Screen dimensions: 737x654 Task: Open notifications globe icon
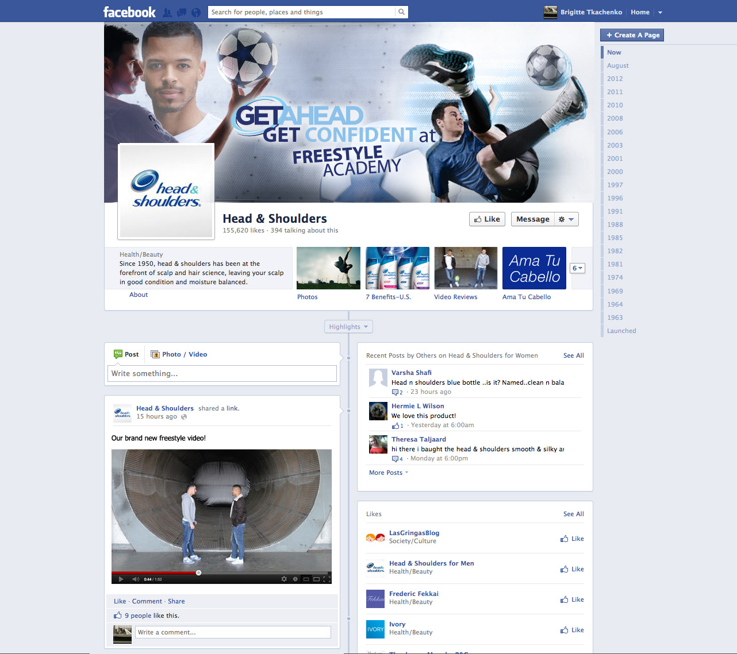(x=196, y=12)
